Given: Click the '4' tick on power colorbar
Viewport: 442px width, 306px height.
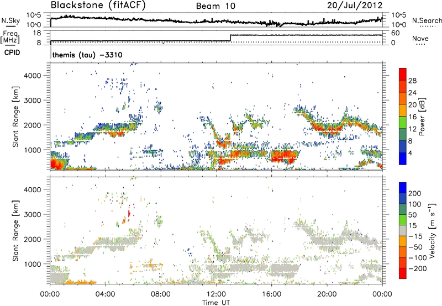Looking at the screenshot, I should [410, 153].
